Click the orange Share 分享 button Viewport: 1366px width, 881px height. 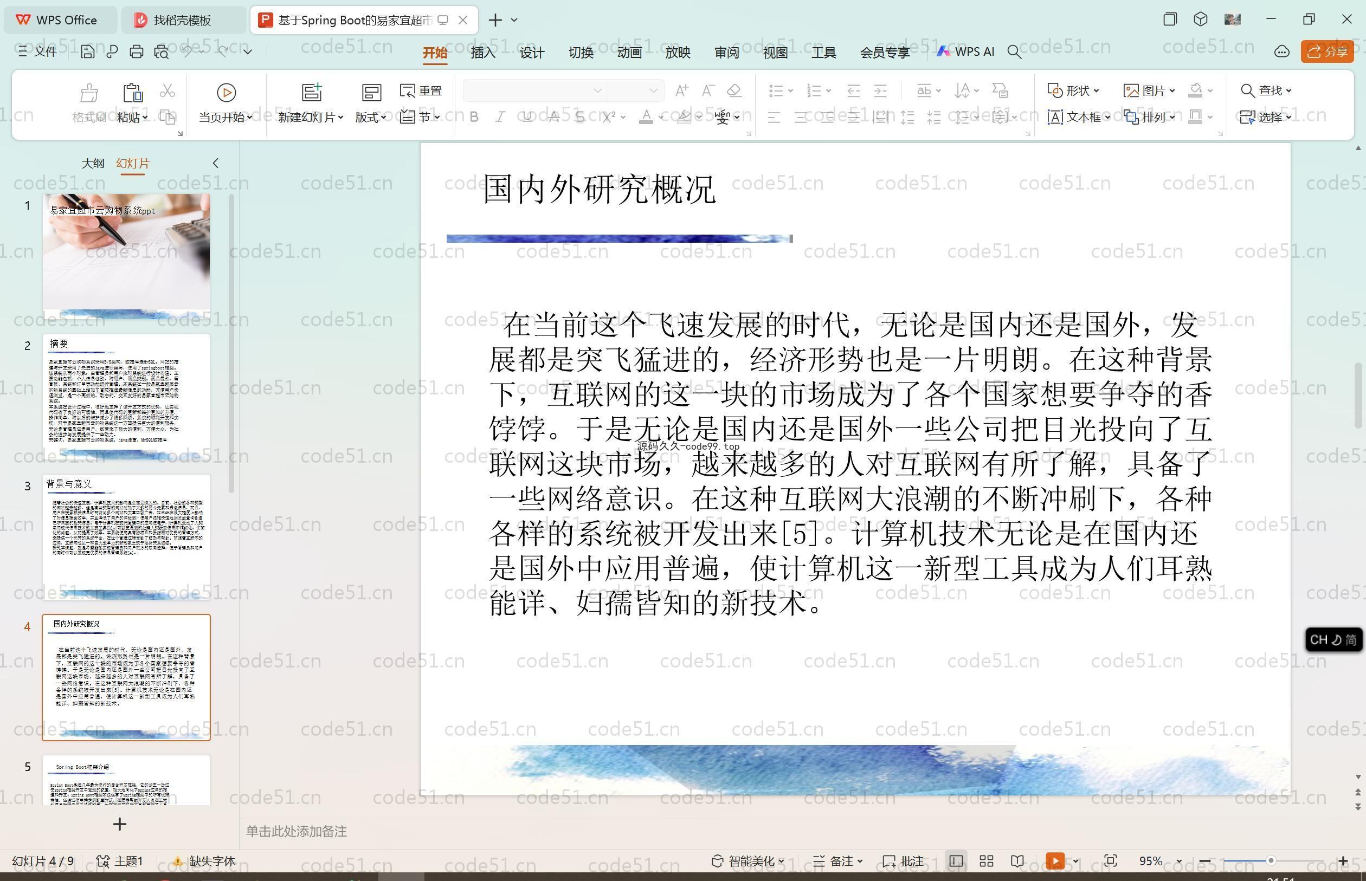[x=1327, y=52]
